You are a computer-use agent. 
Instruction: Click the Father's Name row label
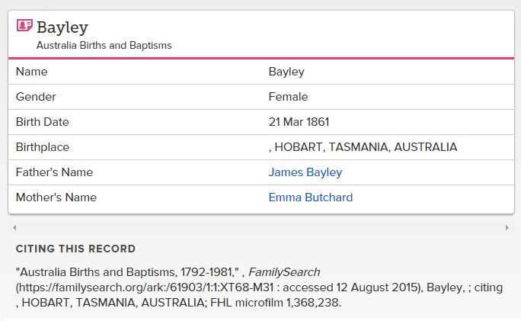55,172
